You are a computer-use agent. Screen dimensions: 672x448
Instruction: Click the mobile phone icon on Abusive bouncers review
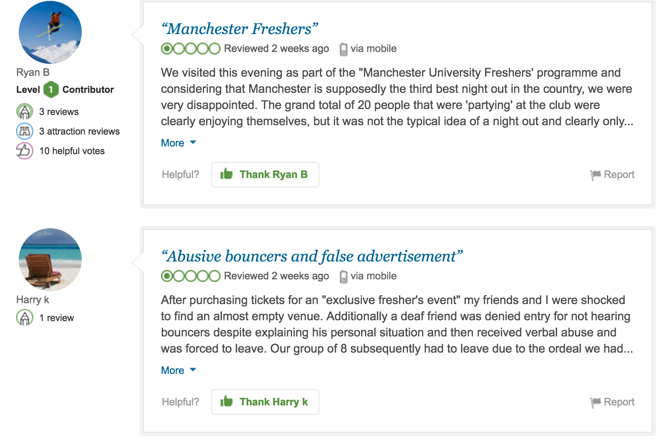[343, 277]
